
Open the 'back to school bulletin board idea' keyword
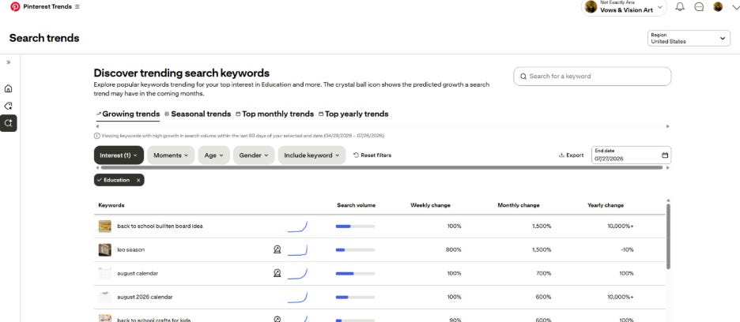pos(160,227)
